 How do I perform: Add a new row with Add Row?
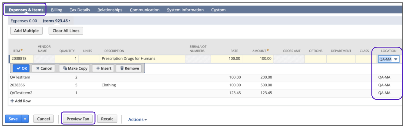point(21,101)
